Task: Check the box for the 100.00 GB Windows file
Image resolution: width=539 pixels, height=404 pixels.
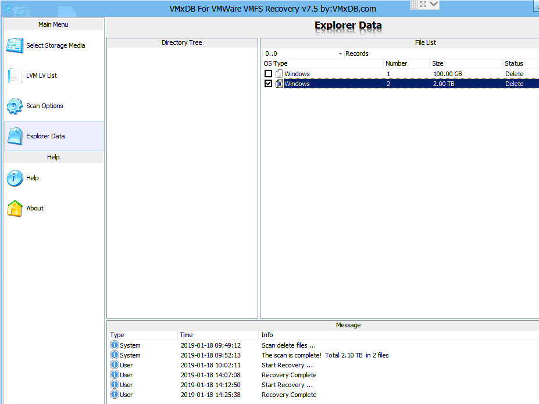Action: [268, 73]
